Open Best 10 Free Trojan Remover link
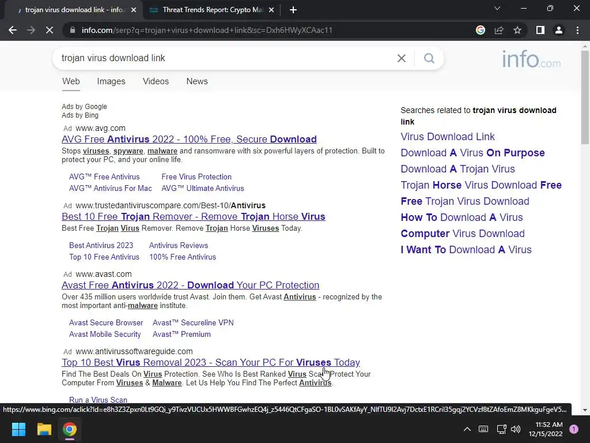Image resolution: width=590 pixels, height=443 pixels. [194, 217]
